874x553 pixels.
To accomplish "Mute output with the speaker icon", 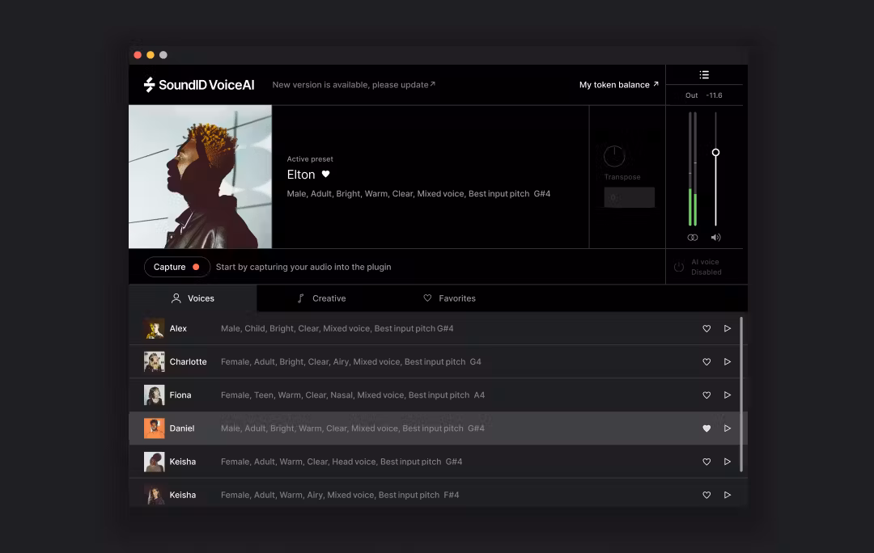I will pyautogui.click(x=715, y=237).
